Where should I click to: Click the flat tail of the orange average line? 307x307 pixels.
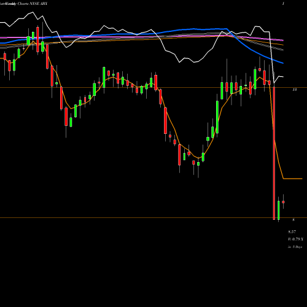[x=293, y=179]
